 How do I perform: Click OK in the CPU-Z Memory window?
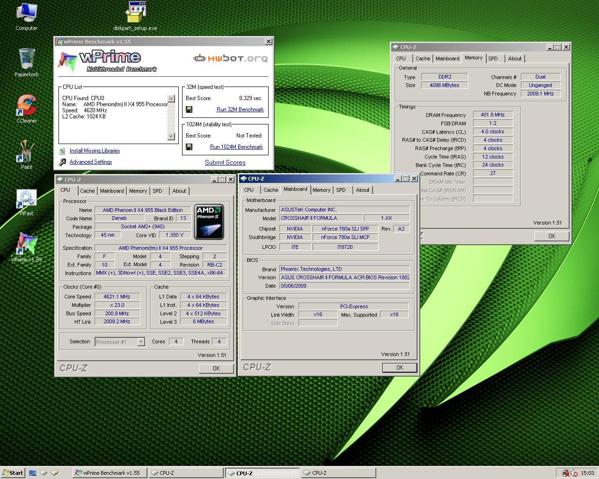552,236
